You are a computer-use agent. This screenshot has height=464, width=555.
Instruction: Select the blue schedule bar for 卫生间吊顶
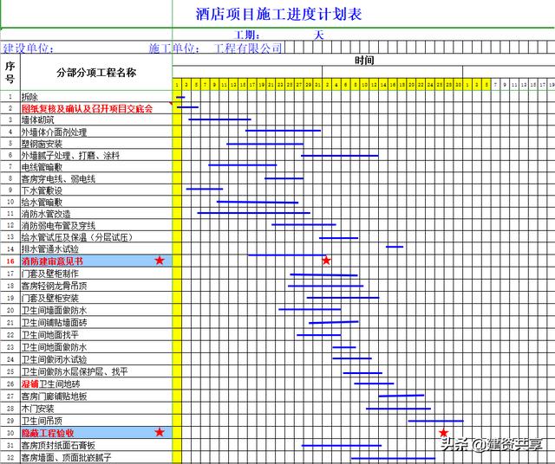(x=435, y=421)
